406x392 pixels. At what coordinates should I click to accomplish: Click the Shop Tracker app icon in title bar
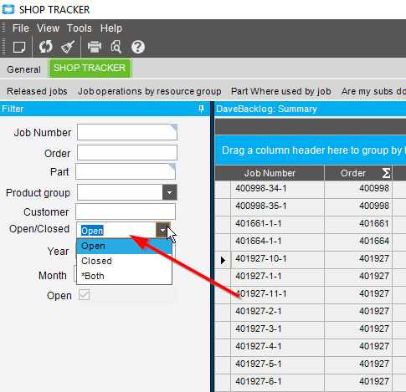[8, 9]
